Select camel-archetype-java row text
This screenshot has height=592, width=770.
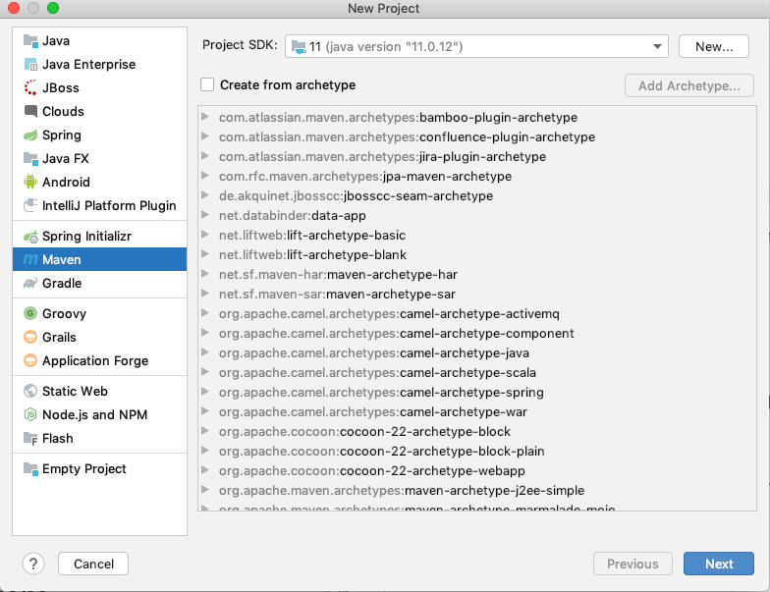point(374,353)
